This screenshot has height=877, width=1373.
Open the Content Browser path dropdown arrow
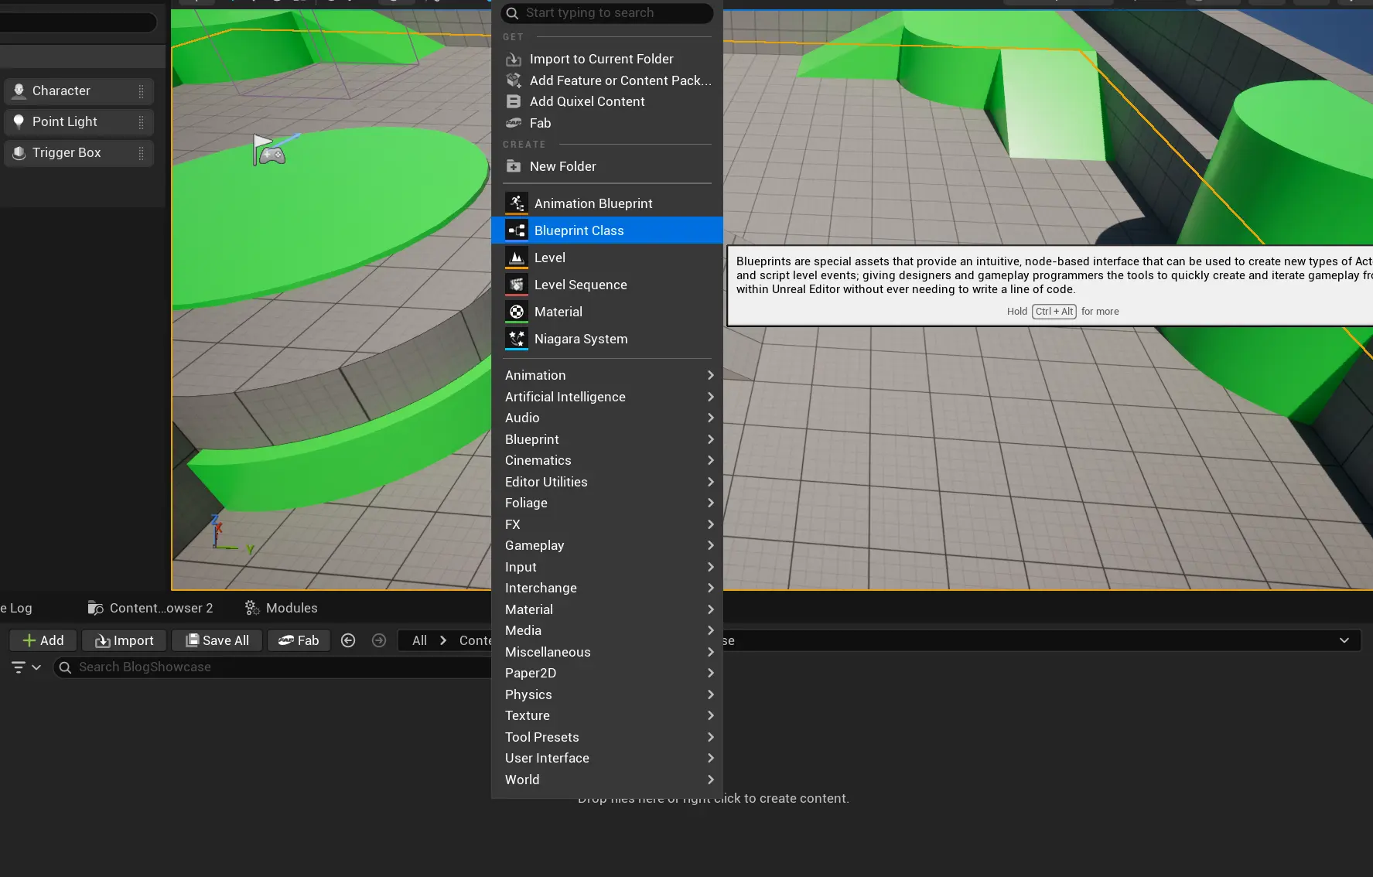tap(1344, 640)
